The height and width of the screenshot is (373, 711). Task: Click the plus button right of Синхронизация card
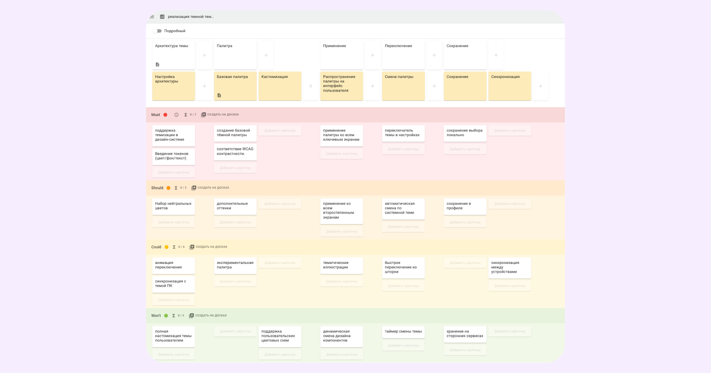(541, 86)
